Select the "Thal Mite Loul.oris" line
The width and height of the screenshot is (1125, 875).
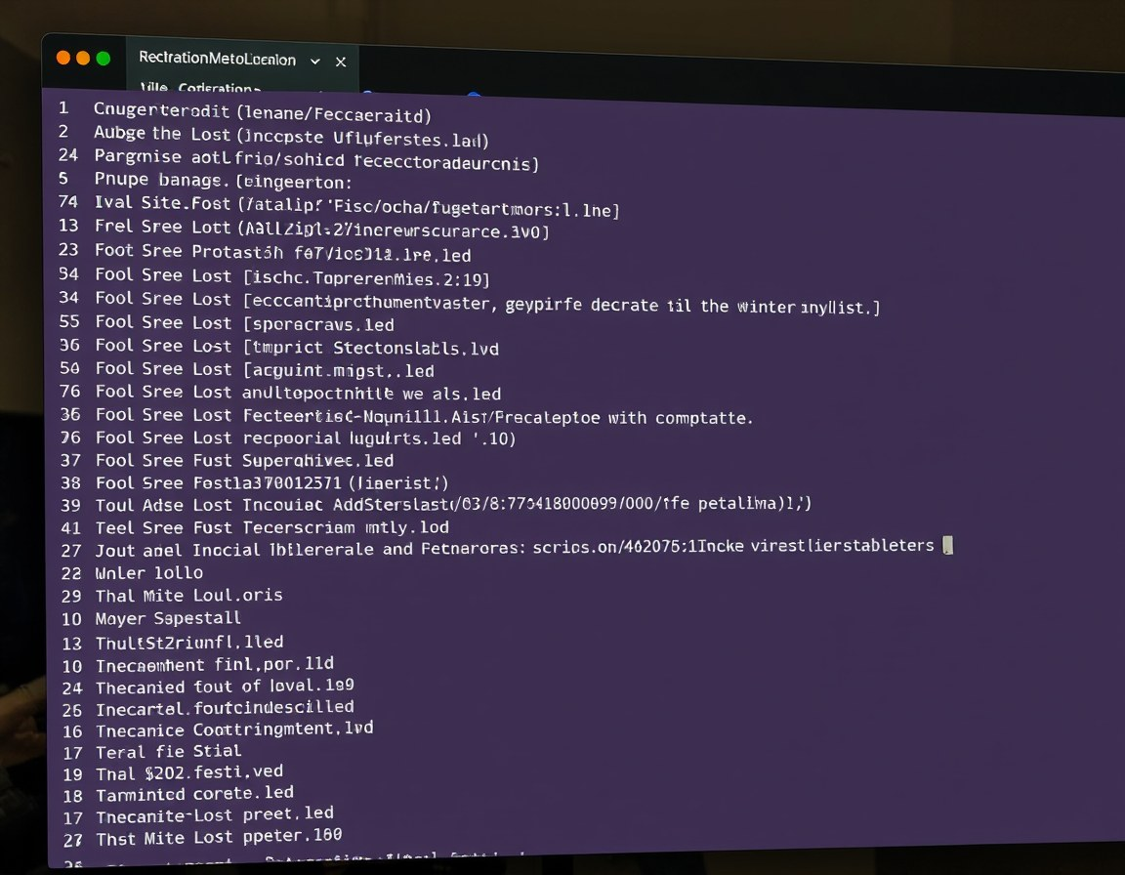[x=188, y=596]
